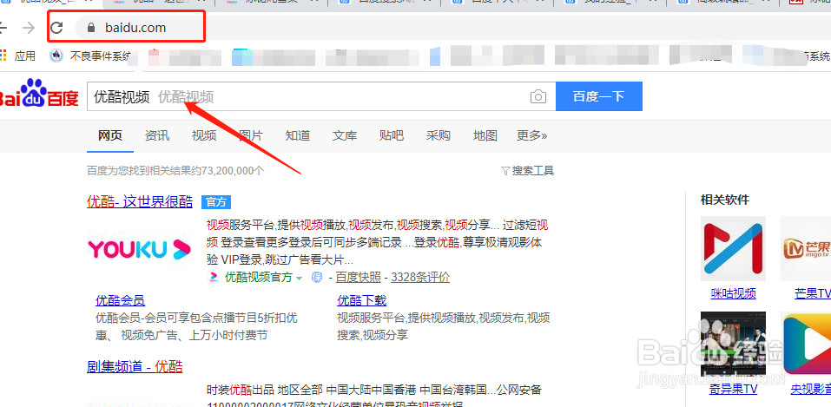
Task: Select the 图片 tab
Action: [x=251, y=135]
